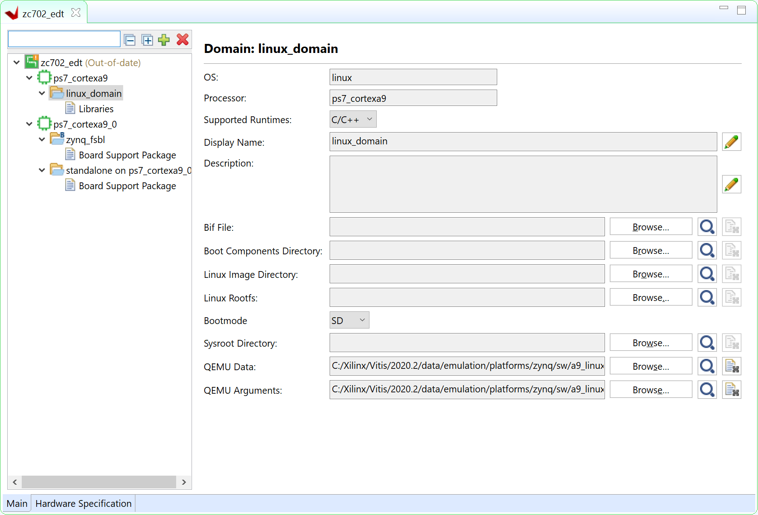Open the Bootmode SD dropdown
This screenshot has width=758, height=515.
(349, 320)
